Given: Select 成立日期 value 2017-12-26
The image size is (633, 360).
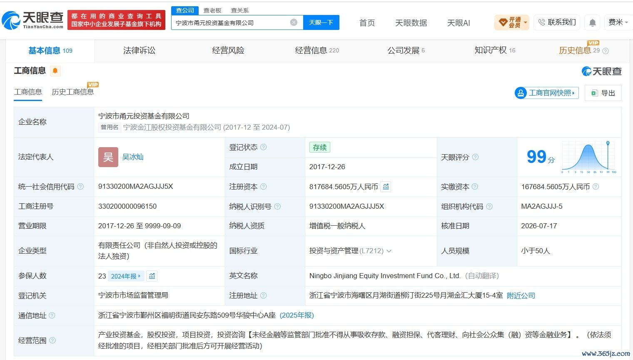Looking at the screenshot, I should pos(327,167).
